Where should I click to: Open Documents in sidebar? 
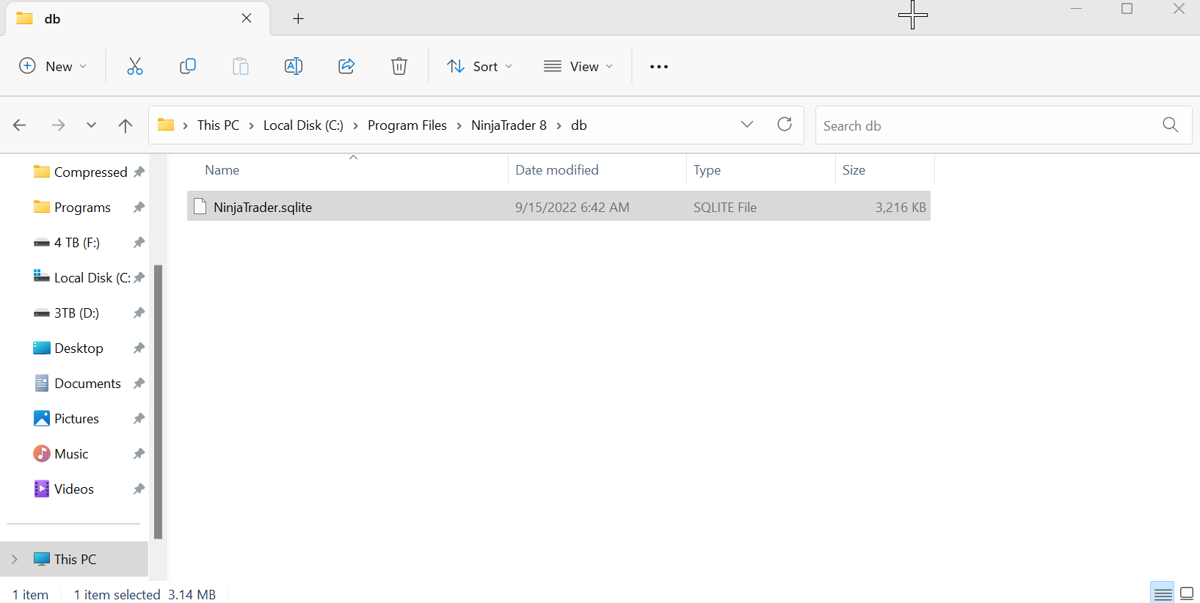click(x=87, y=384)
